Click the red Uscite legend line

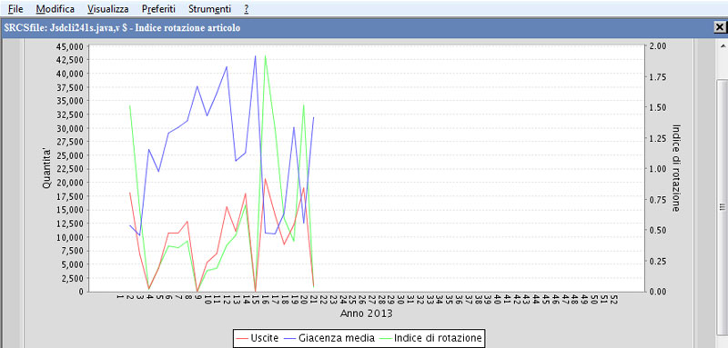pyautogui.click(x=242, y=338)
